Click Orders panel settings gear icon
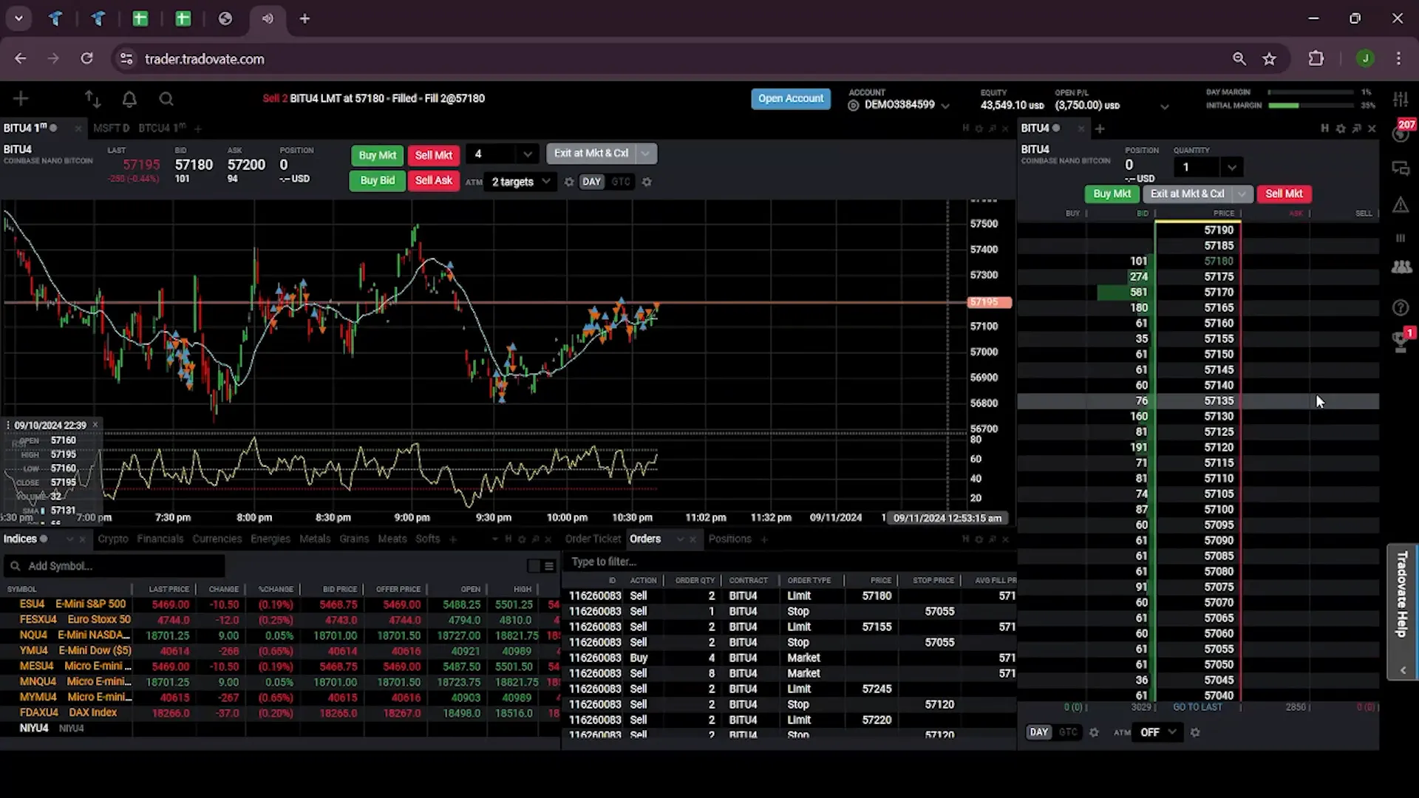 tap(979, 539)
